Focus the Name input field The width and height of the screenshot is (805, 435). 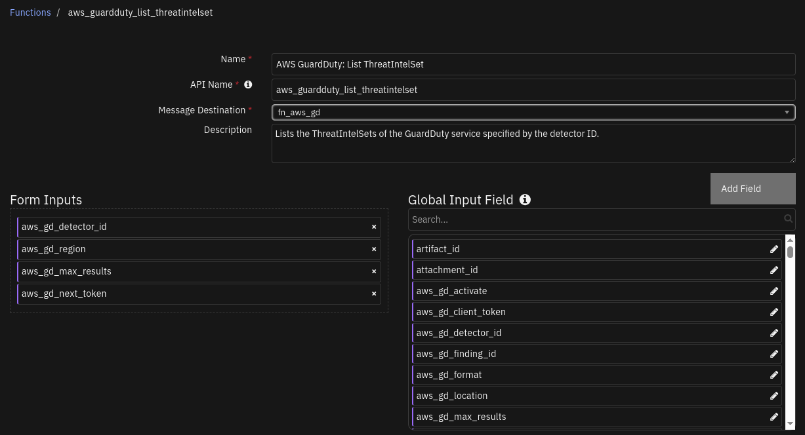(x=533, y=64)
